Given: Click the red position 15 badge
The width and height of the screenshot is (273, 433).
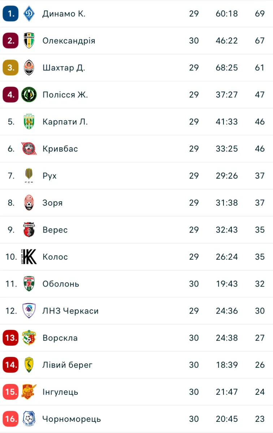Looking at the screenshot, I should coord(10,392).
